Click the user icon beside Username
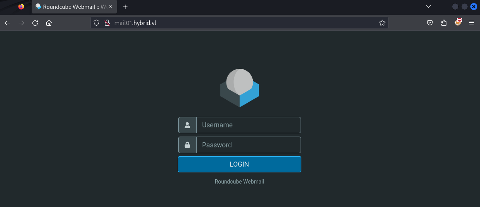The width and height of the screenshot is (480, 207). pos(188,125)
